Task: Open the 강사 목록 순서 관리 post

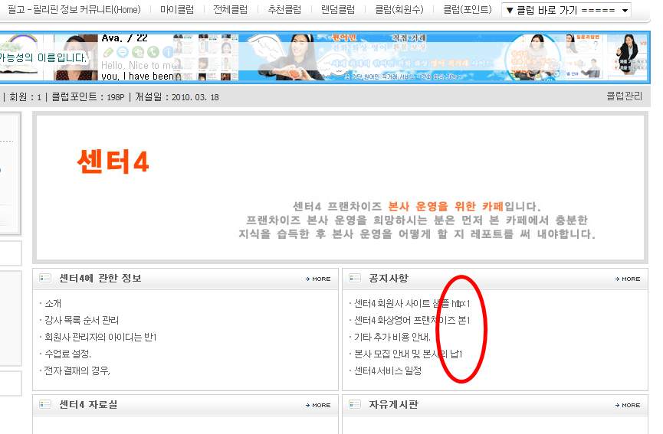Action: click(x=81, y=321)
